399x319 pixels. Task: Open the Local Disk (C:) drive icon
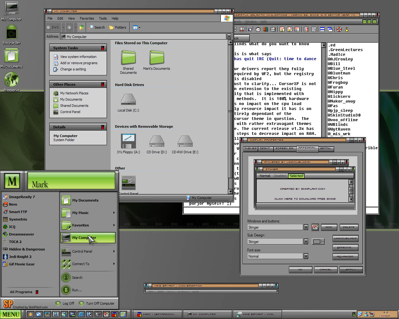pyautogui.click(x=128, y=100)
